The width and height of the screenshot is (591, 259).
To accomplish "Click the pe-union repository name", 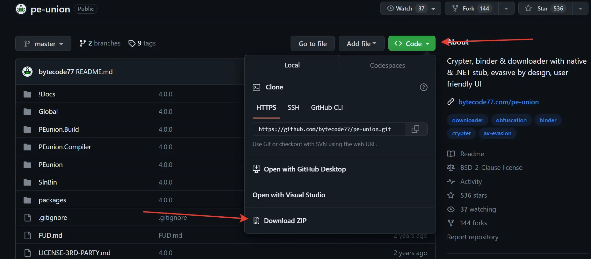I will point(50,9).
